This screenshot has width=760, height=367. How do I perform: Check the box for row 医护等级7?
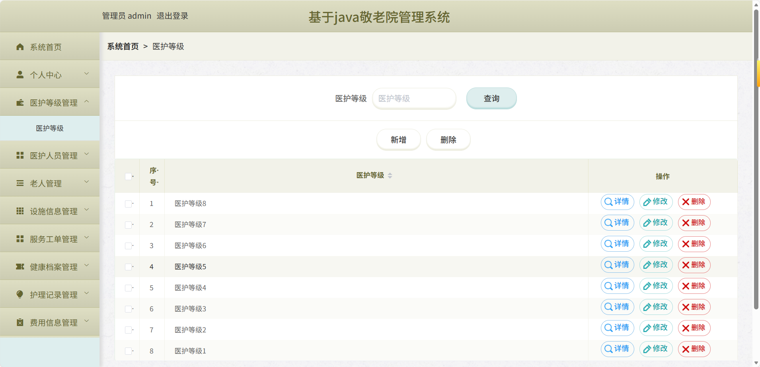click(x=128, y=225)
